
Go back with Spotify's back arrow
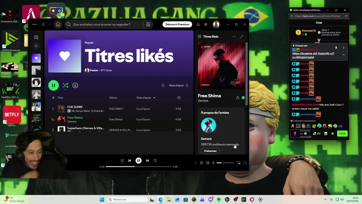pyautogui.click(x=44, y=24)
